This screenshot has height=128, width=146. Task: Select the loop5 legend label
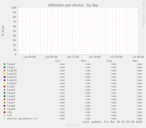pos(11,96)
